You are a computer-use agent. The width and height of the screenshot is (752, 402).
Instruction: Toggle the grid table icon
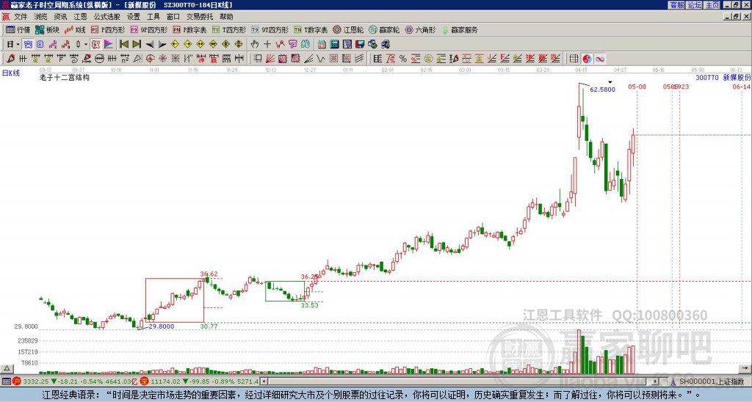point(574,59)
